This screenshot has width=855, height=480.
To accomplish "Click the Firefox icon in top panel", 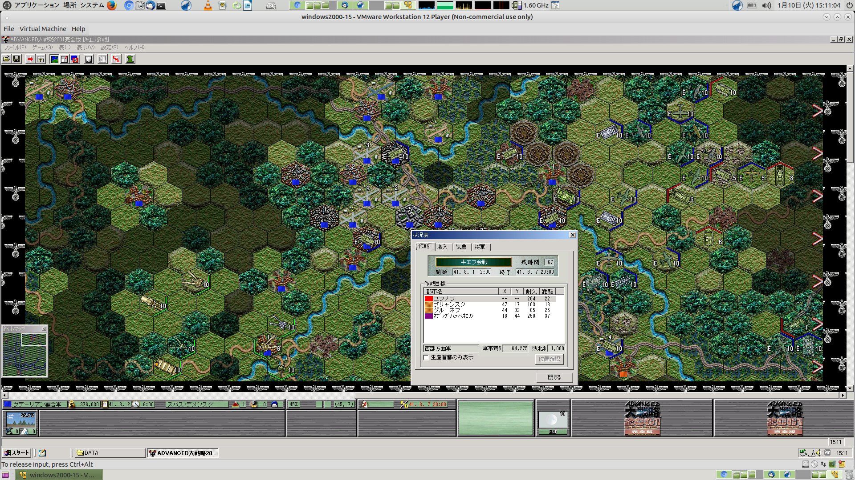I will pos(112,5).
